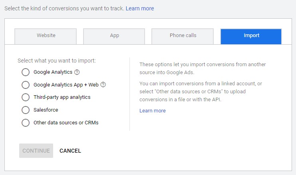The image size is (296, 175).
Task: Click the CONTINUE button
Action: [x=36, y=151]
